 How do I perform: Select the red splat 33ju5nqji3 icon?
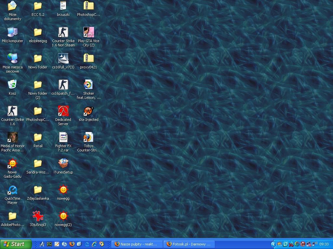pos(38,219)
